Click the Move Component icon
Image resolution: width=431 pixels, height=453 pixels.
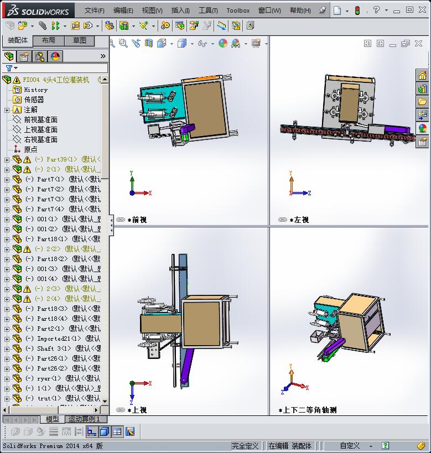tap(87, 25)
